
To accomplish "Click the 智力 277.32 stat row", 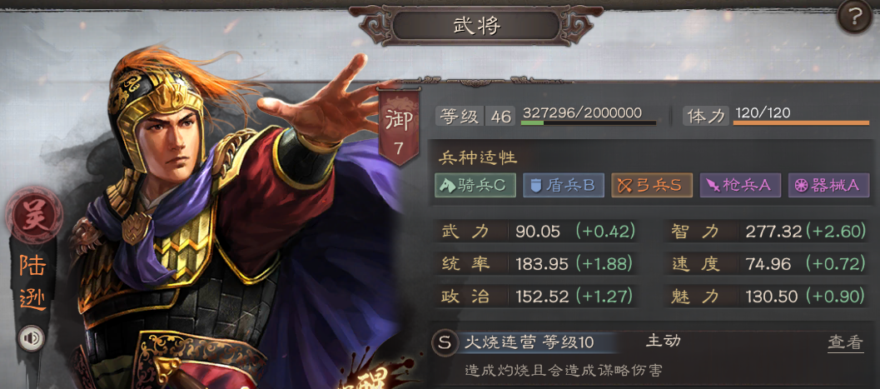I will point(768,232).
